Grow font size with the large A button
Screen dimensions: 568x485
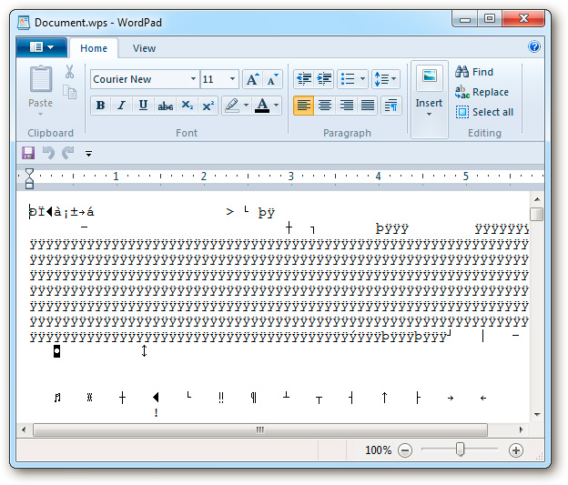pyautogui.click(x=252, y=79)
